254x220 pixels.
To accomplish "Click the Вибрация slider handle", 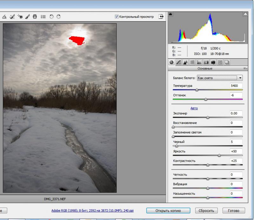I will (x=208, y=188).
